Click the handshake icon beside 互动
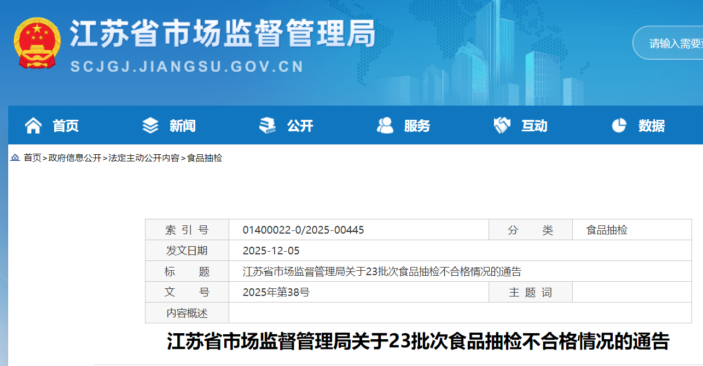 point(502,126)
